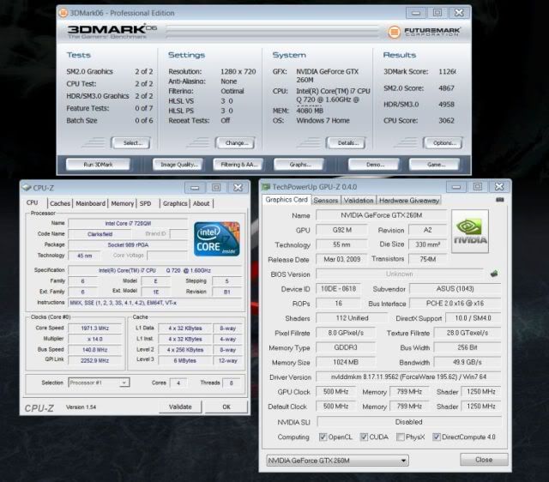Click the Bus Speed value in CPU-Z
The height and width of the screenshot is (482, 549).
click(95, 350)
